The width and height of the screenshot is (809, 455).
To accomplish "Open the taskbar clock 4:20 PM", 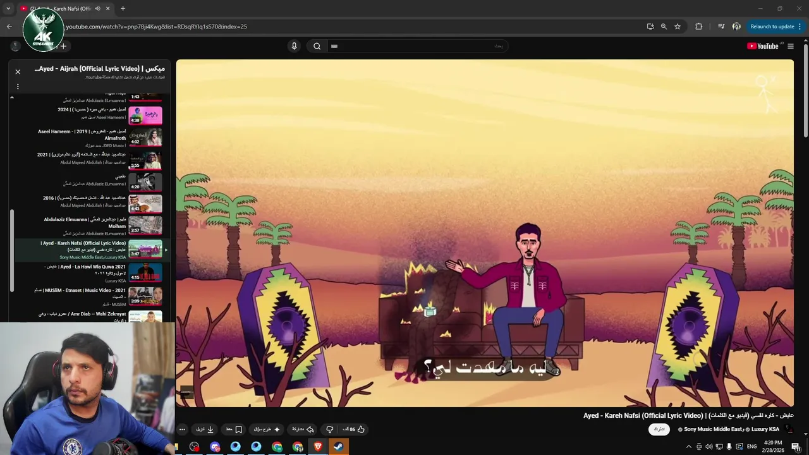I will pyautogui.click(x=773, y=447).
